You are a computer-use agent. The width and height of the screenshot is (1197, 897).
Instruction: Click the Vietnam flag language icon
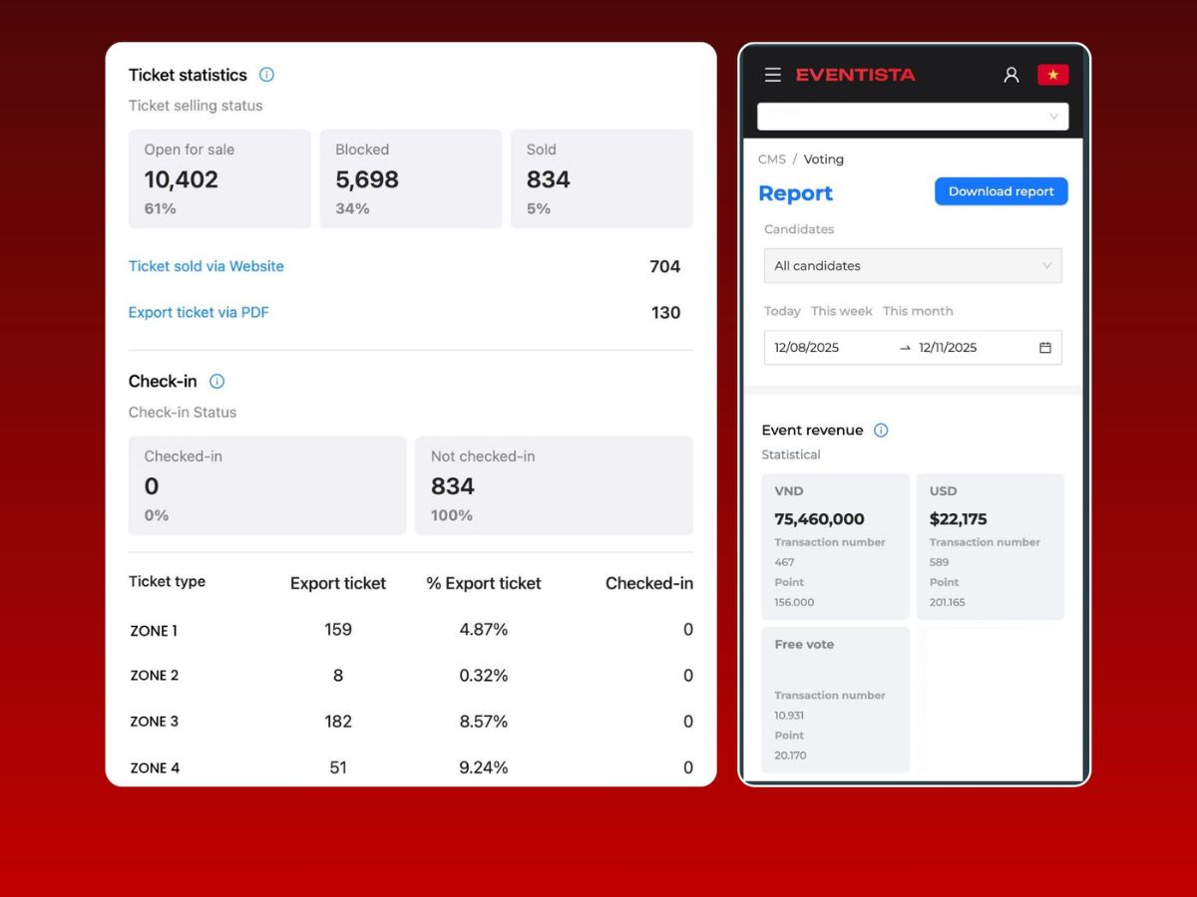pyautogui.click(x=1052, y=75)
